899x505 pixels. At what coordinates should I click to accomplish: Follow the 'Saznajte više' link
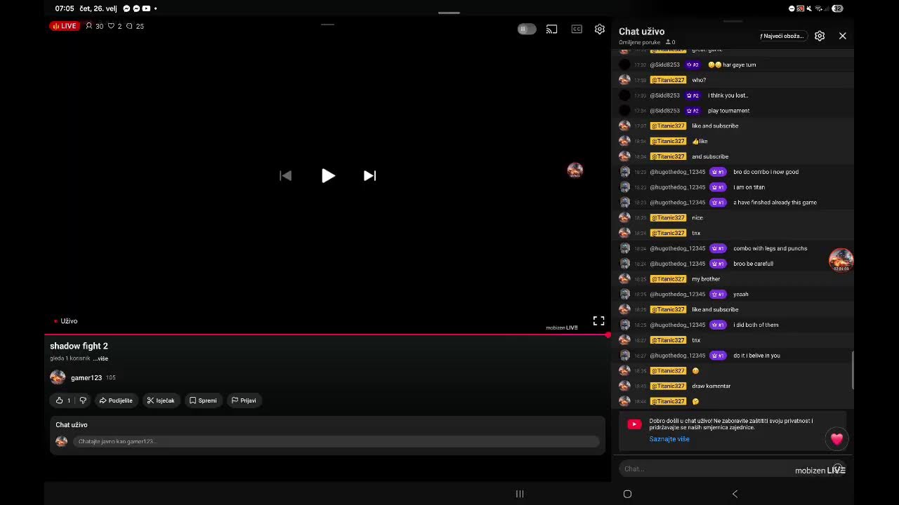coord(669,439)
